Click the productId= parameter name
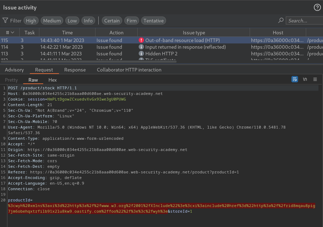Image resolution: width=323 pixels, height=227 pixels. coord(20,200)
